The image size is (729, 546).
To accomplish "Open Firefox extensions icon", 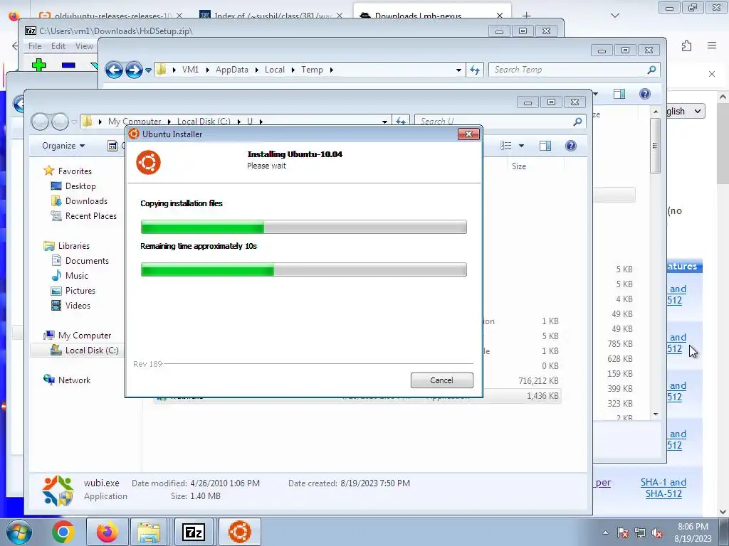I will pyautogui.click(x=687, y=45).
